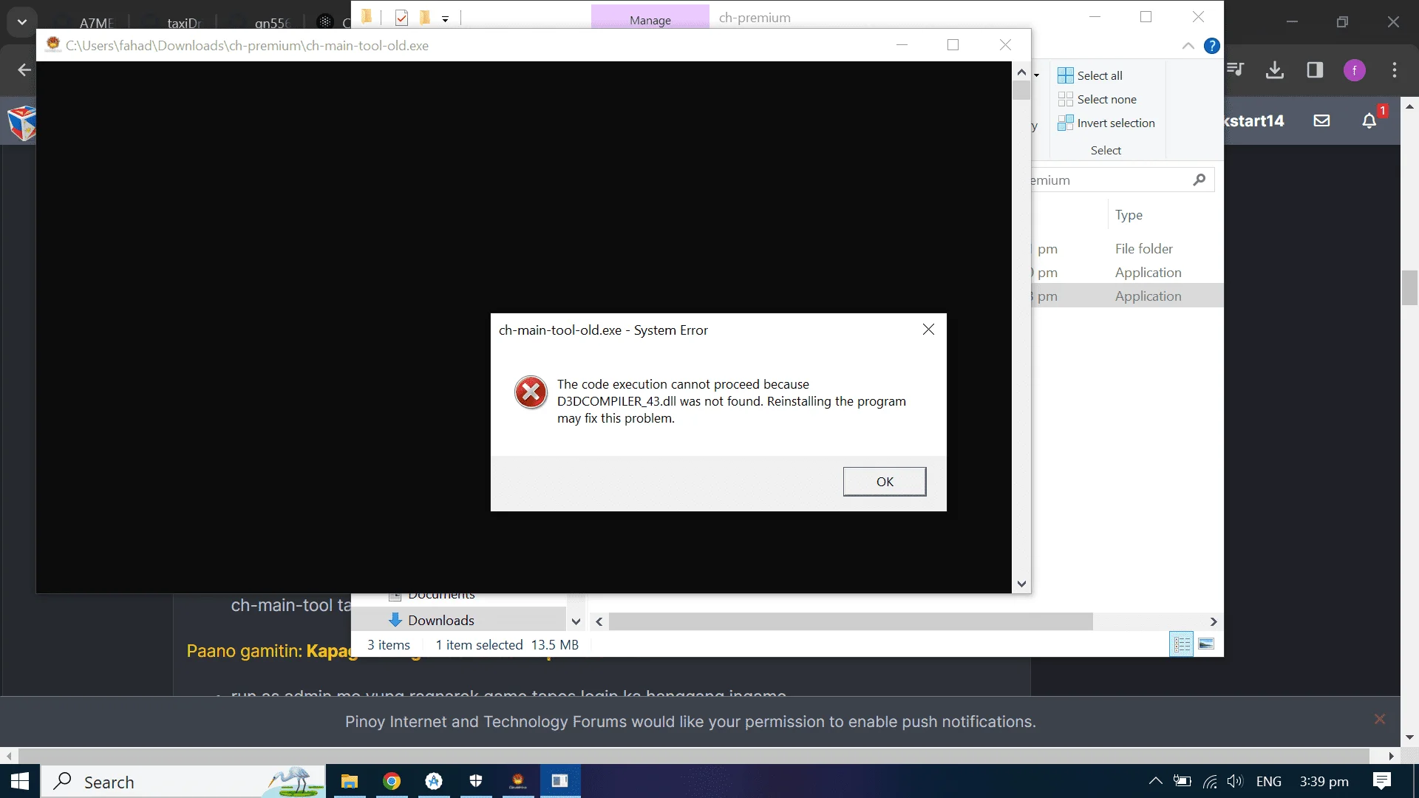
Task: Click the browser page scrollbar down arrow
Action: click(x=1409, y=737)
